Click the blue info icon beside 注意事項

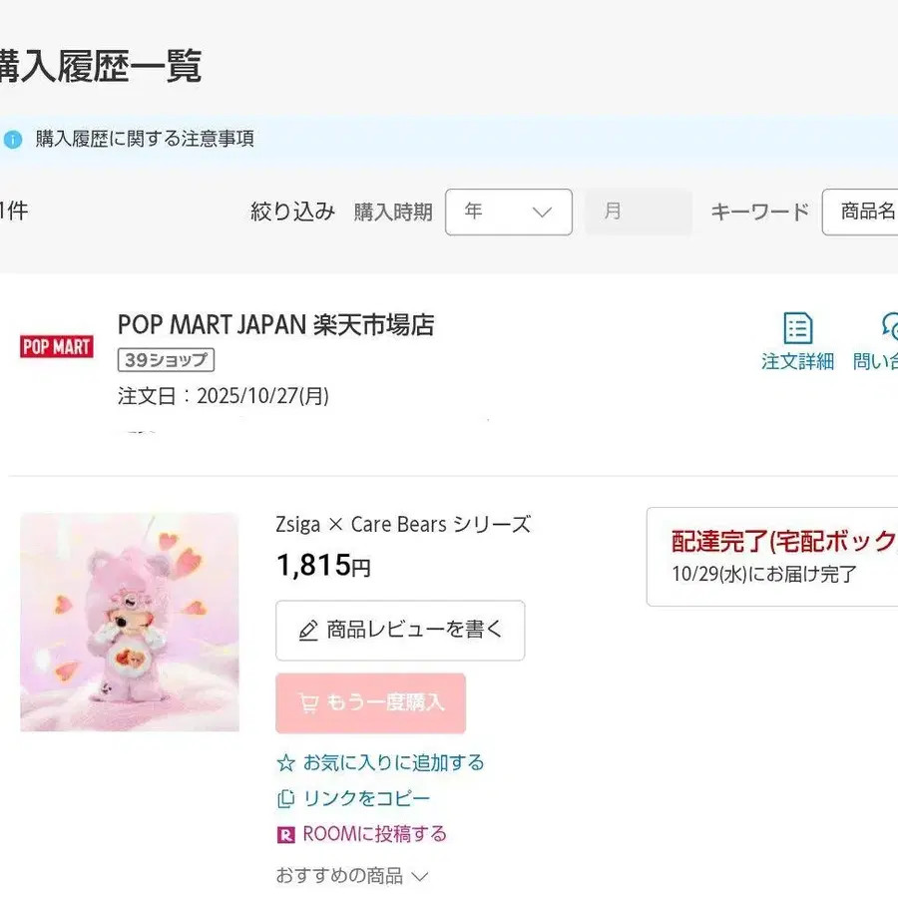[11, 139]
